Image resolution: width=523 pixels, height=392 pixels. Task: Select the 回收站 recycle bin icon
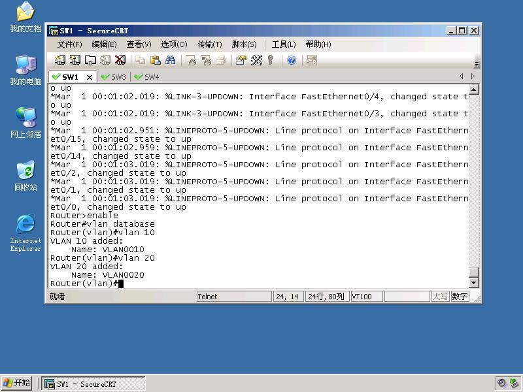tap(25, 176)
